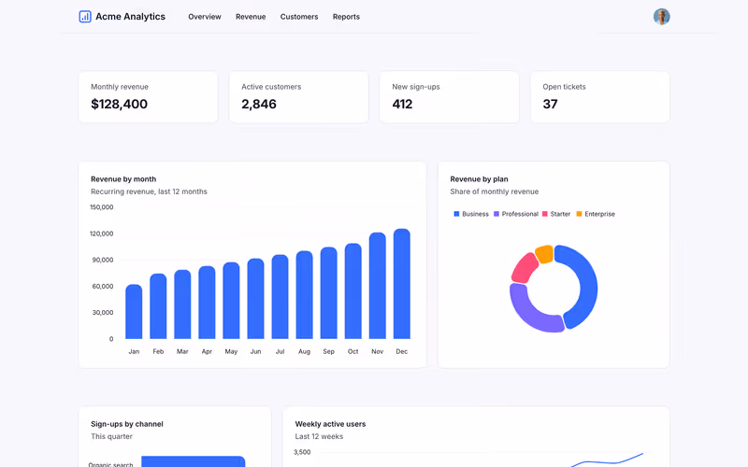748x467 pixels.
Task: Click the Sep revenue bar
Action: coord(329,293)
